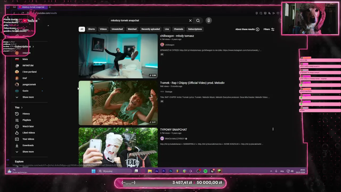
Task: Reload the page in the browser
Action: click(23, 13)
